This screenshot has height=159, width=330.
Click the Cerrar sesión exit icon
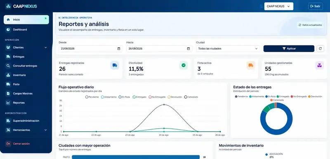tap(8, 144)
